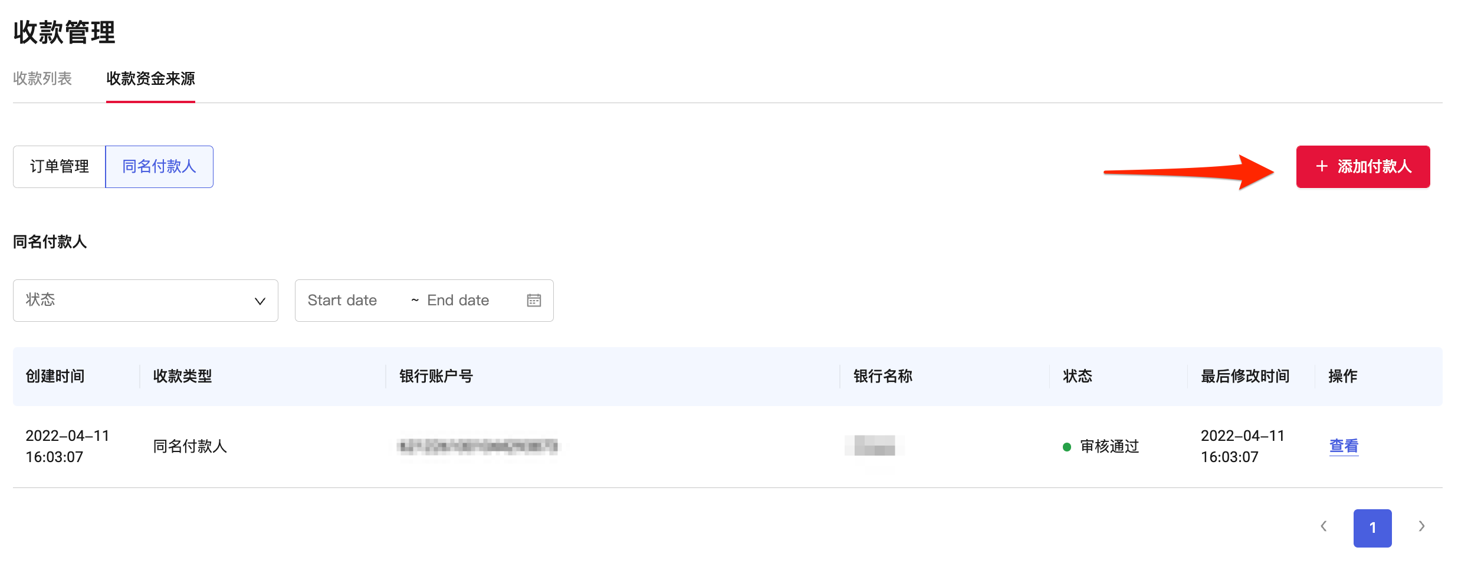Click the plus icon on 添加付款人 button
Viewport: 1458px width, 567px height.
(x=1322, y=167)
